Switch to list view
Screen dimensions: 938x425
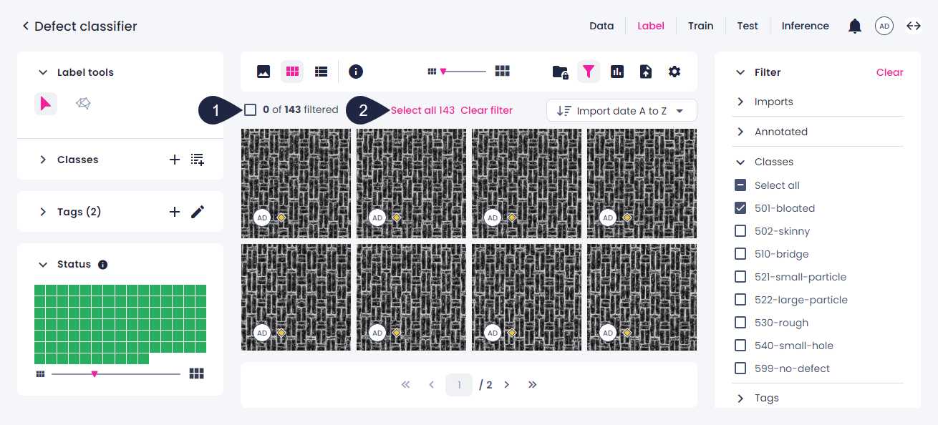point(321,72)
